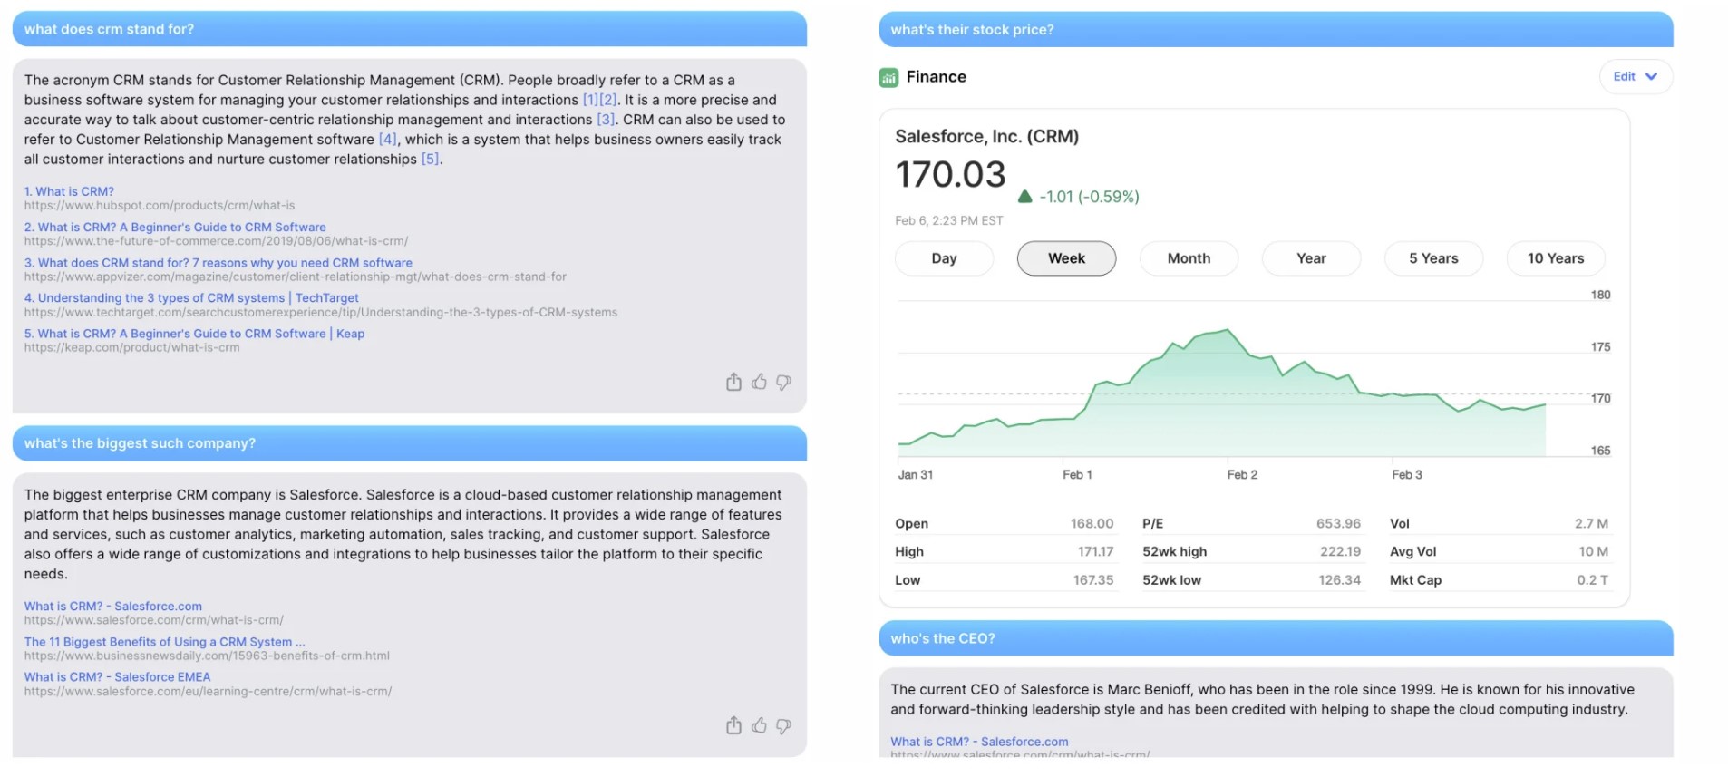Switch chart to Month range
This screenshot has height=777, width=1728.
coord(1189,258)
